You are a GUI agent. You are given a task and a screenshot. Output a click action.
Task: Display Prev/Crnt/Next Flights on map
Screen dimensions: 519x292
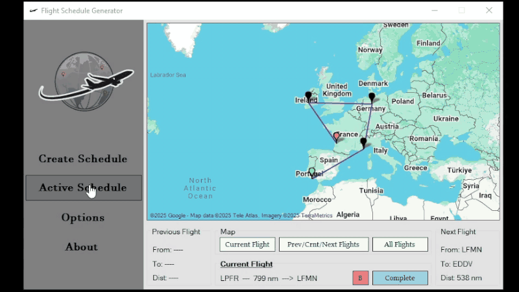tap(323, 245)
